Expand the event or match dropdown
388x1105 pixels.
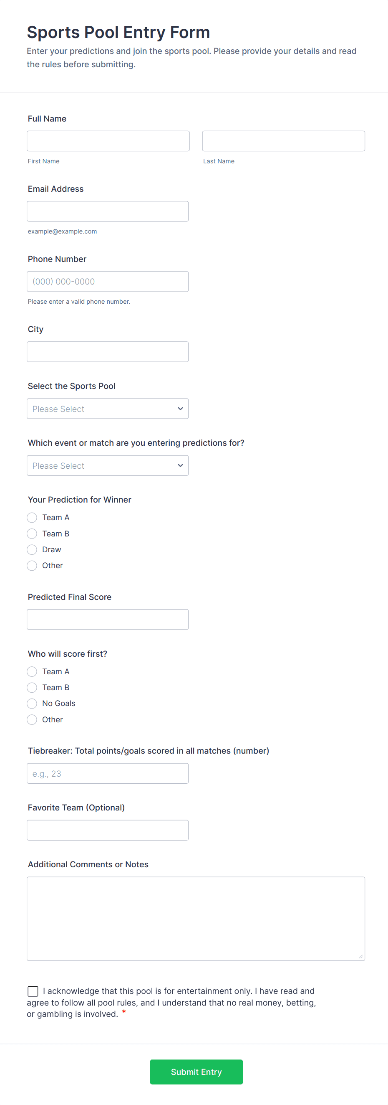coord(108,465)
